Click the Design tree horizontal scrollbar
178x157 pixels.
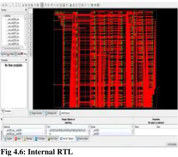[13, 47]
